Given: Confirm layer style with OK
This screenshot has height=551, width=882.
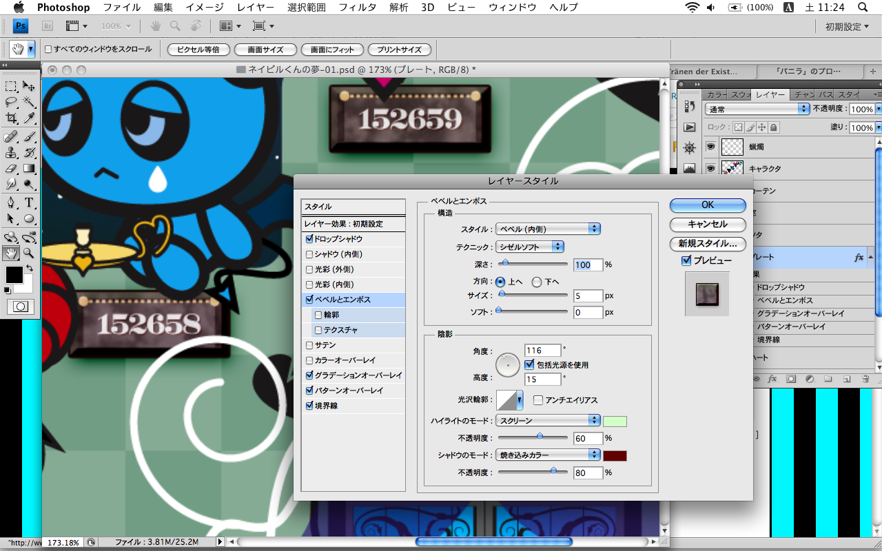Looking at the screenshot, I should (x=708, y=205).
